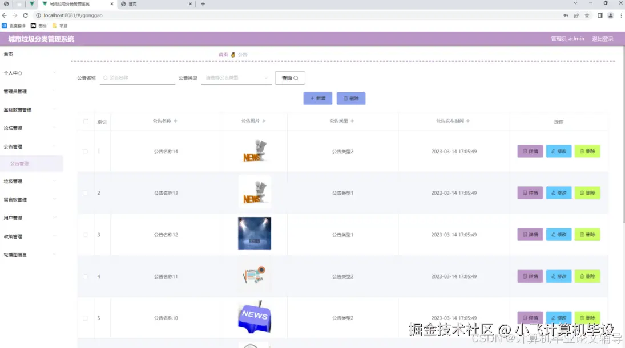Click the 公告名称 search input field
This screenshot has width=625, height=348.
[x=138, y=78]
